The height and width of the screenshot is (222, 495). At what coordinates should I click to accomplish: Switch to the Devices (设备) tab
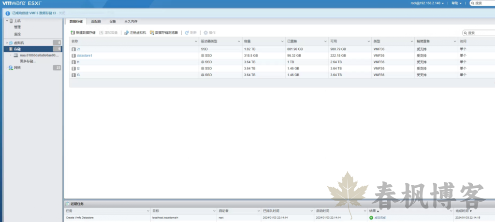pos(113,21)
